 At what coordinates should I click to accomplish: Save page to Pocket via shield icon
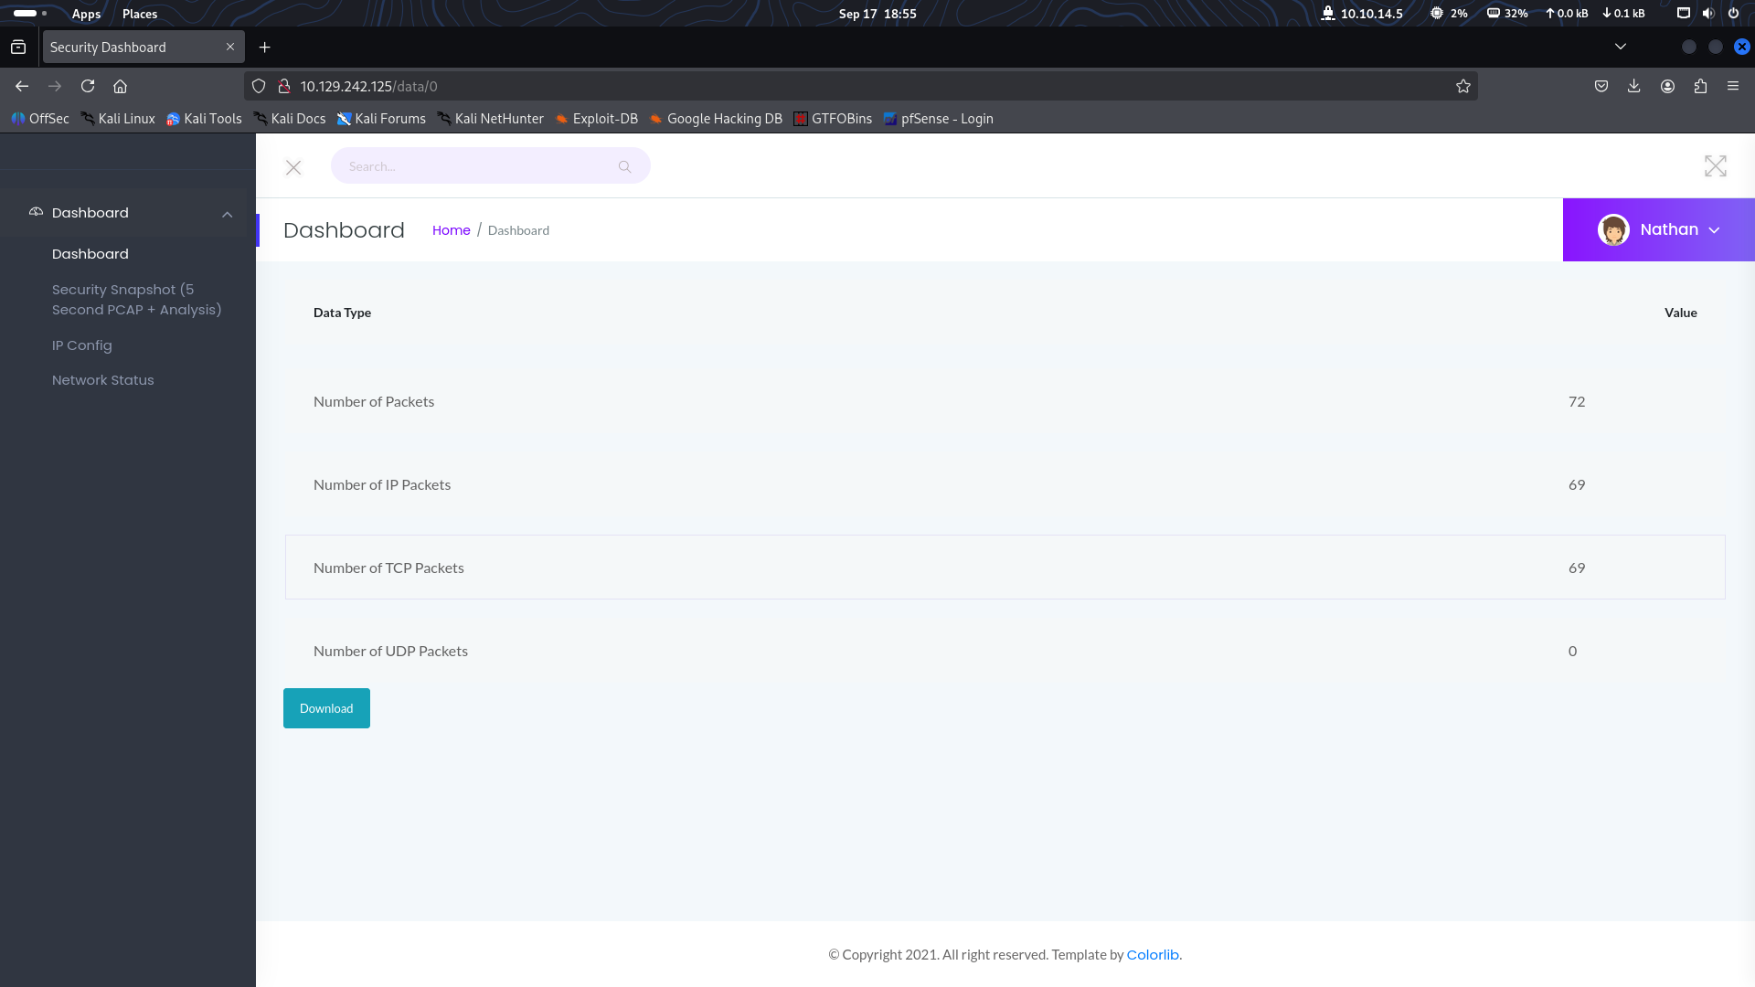tap(1601, 86)
